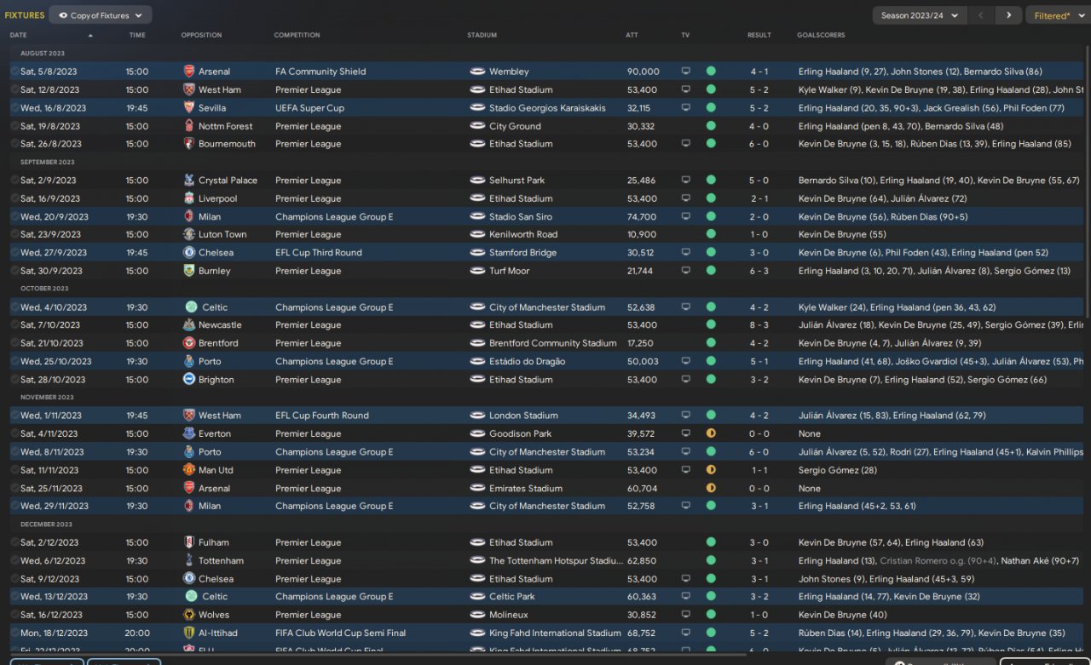This screenshot has height=665, width=1091.
Task: Click the Man Utd club crest
Action: click(189, 470)
